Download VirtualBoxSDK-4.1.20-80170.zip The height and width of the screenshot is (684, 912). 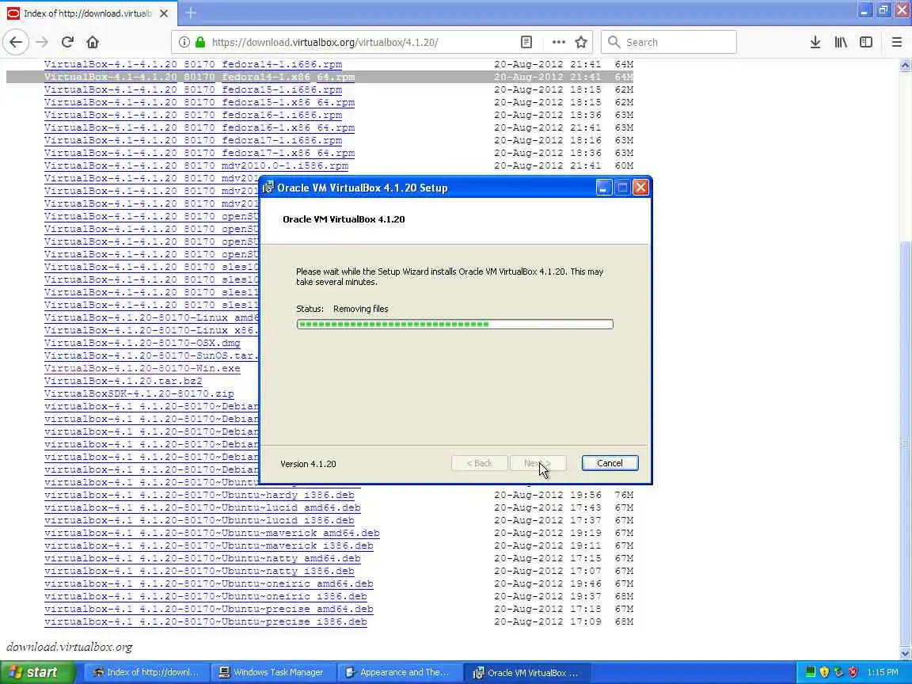[139, 393]
